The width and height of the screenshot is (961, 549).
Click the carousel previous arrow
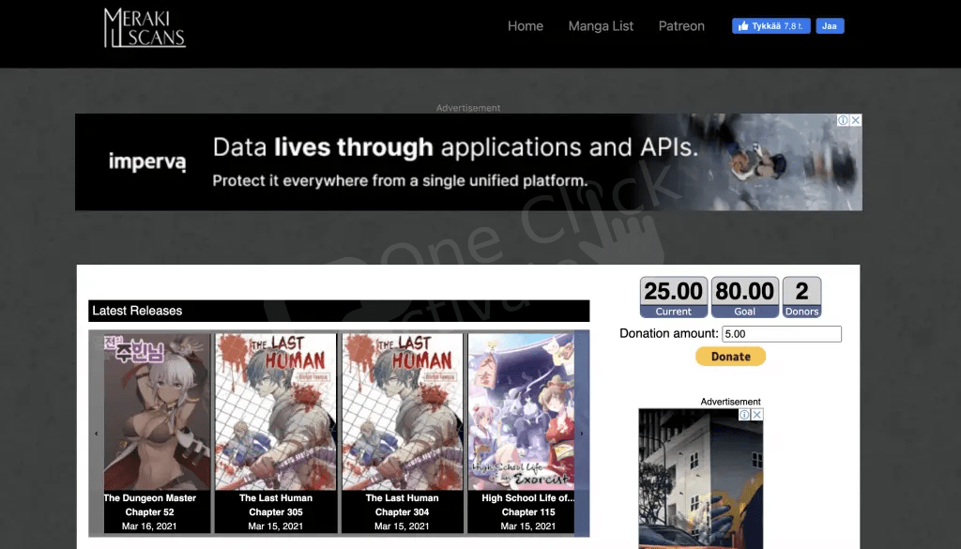(x=97, y=434)
